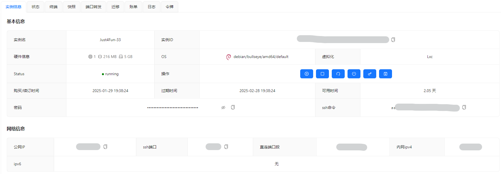Click the 内网ipv4 label cell
This screenshot has width=501, height=174.
pos(417,147)
